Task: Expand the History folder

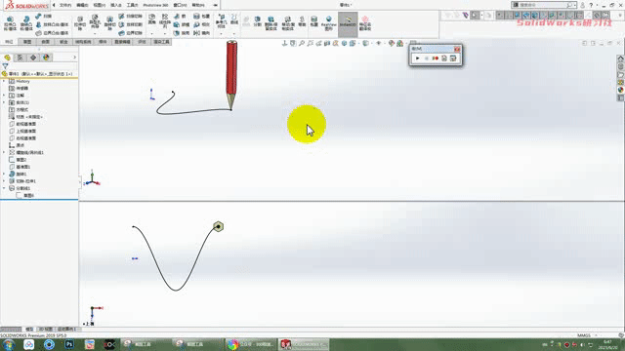Action: [x=4, y=81]
